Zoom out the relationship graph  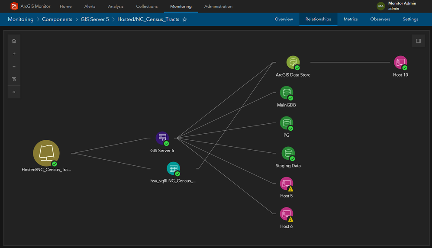pyautogui.click(x=14, y=66)
